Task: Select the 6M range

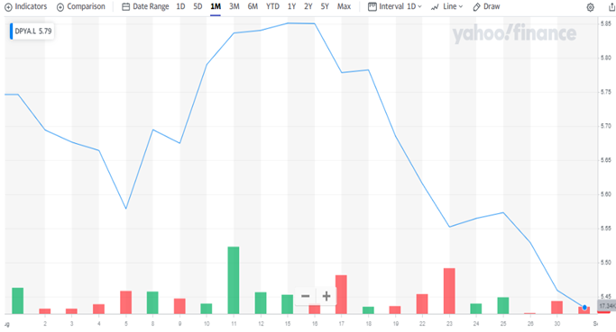Action: tap(253, 6)
